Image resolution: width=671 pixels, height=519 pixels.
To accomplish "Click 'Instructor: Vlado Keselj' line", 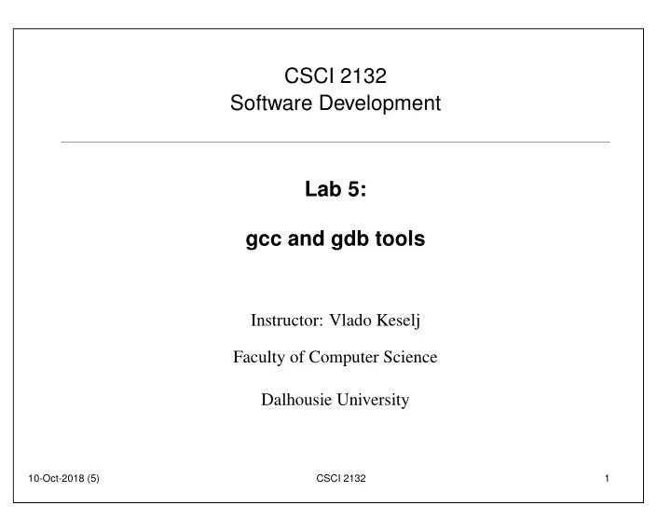I will (335, 320).
